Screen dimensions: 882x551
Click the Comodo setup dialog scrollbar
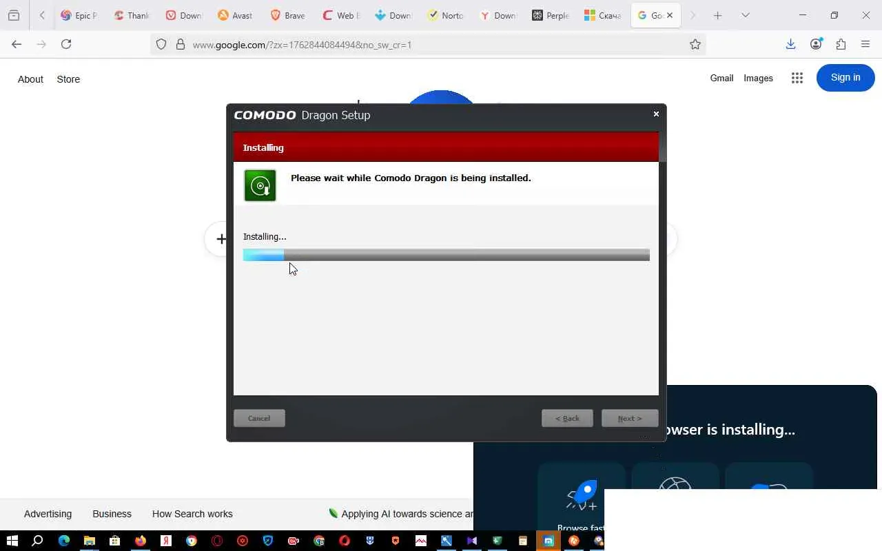point(663,148)
